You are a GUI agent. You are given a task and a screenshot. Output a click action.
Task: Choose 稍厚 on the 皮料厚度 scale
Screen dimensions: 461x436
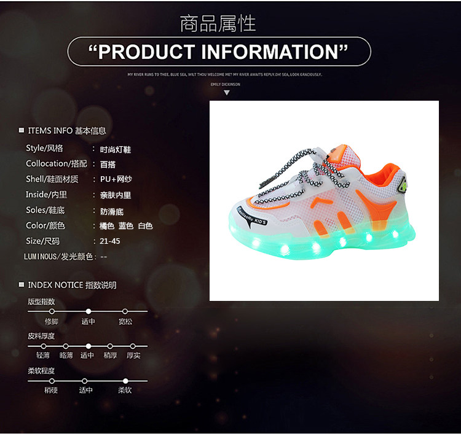tap(110, 346)
